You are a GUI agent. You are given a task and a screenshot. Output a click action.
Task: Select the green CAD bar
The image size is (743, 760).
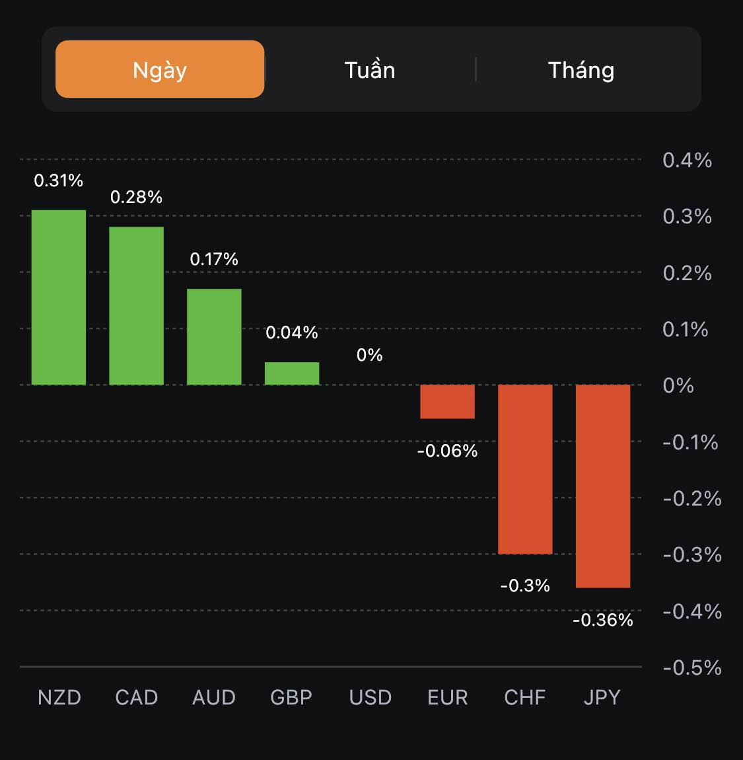136,305
